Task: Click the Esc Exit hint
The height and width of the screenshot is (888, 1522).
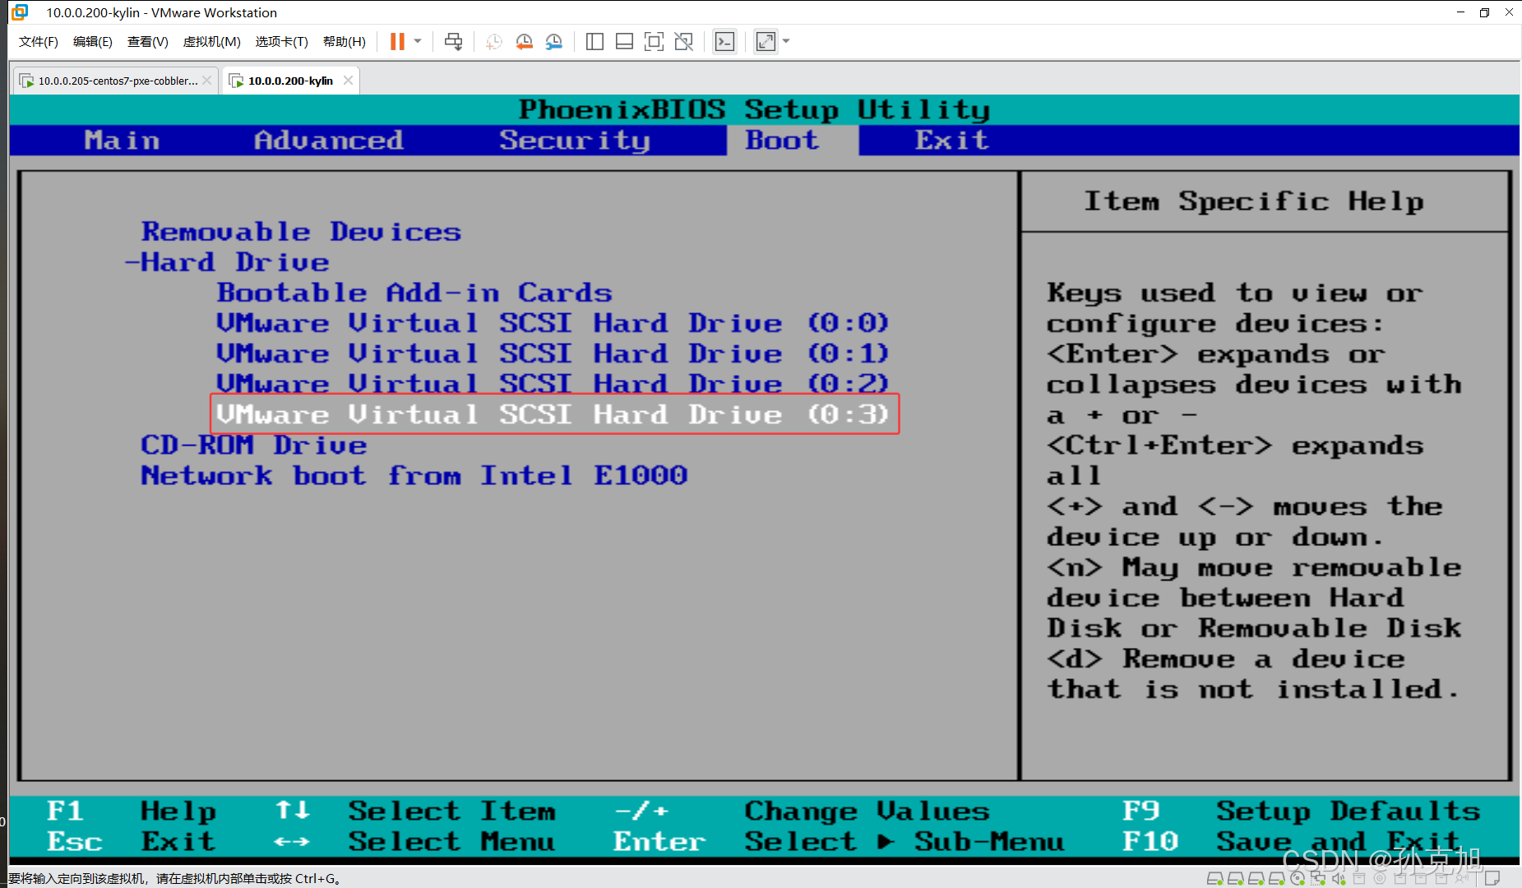Action: pos(132,841)
